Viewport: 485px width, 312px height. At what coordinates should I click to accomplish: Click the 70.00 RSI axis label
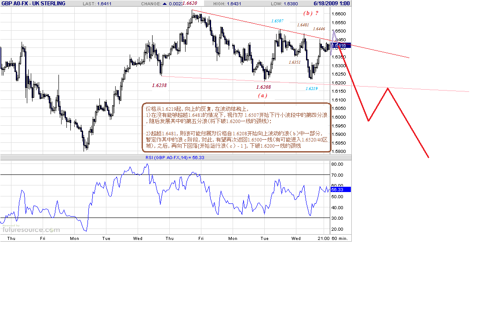pos(337,175)
